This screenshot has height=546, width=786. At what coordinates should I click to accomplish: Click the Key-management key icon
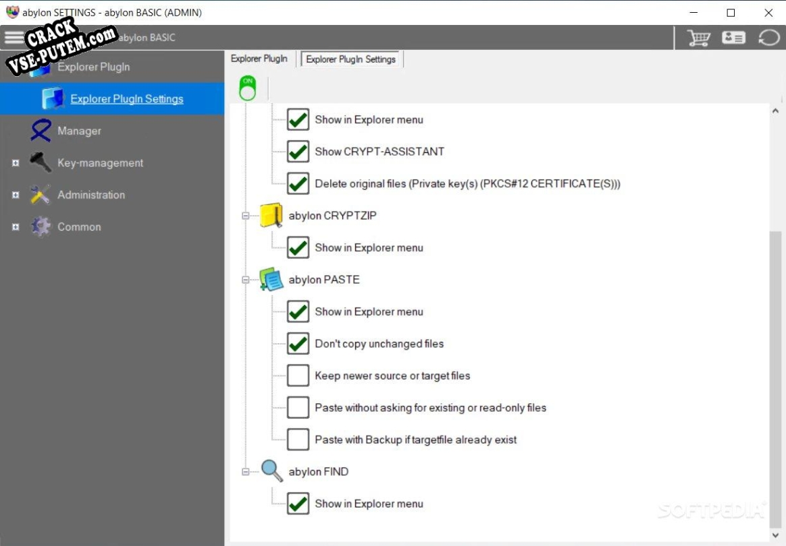point(41,162)
